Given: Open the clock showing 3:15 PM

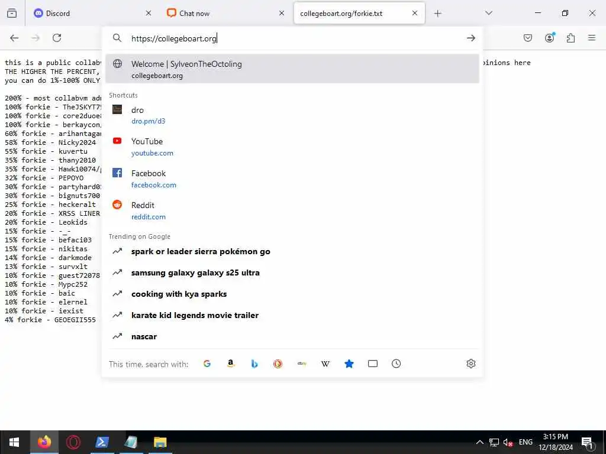Looking at the screenshot, I should point(555,442).
